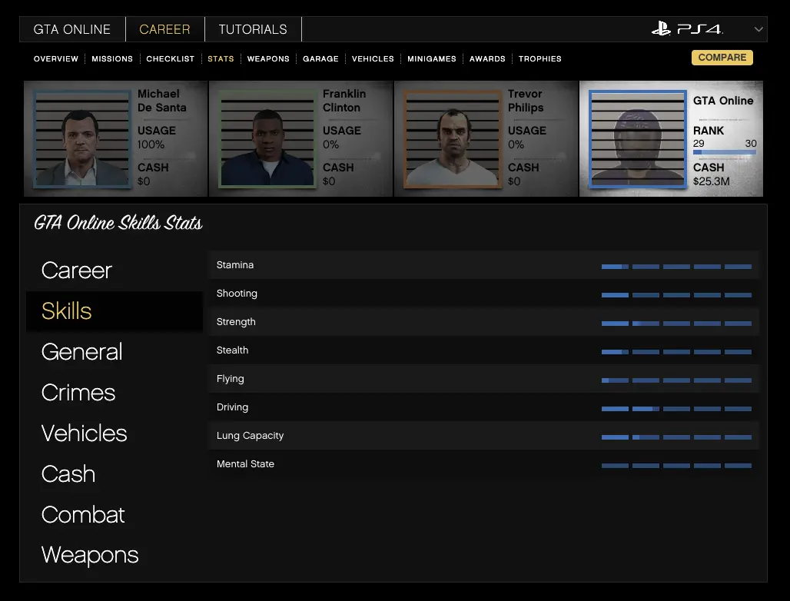
Task: Switch to the GTA Online tab
Action: (72, 29)
